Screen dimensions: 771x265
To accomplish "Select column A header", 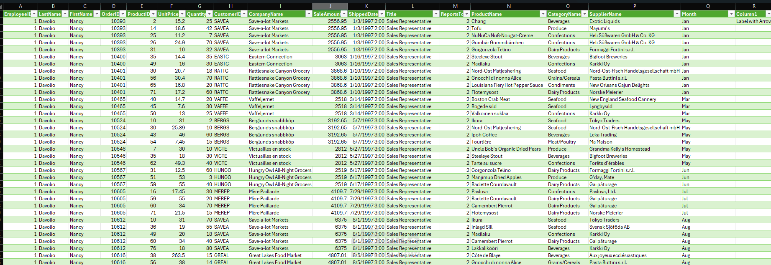I will [x=20, y=6].
